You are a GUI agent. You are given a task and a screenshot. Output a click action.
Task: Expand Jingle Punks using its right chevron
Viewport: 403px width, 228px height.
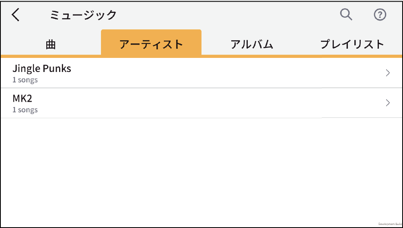pyautogui.click(x=388, y=73)
